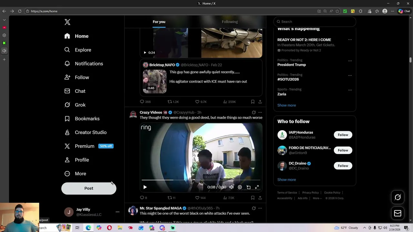
Task: Follow IAIP Honduras
Action: point(343,135)
